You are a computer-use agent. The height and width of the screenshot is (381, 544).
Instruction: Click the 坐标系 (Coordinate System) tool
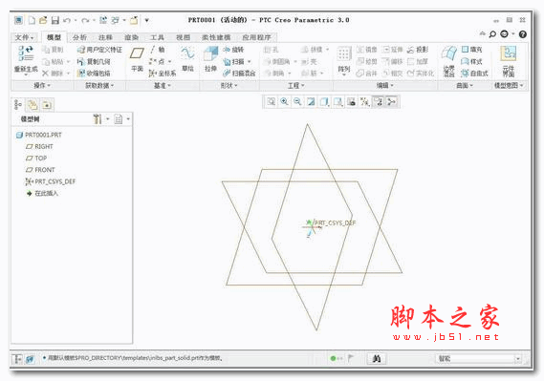163,74
